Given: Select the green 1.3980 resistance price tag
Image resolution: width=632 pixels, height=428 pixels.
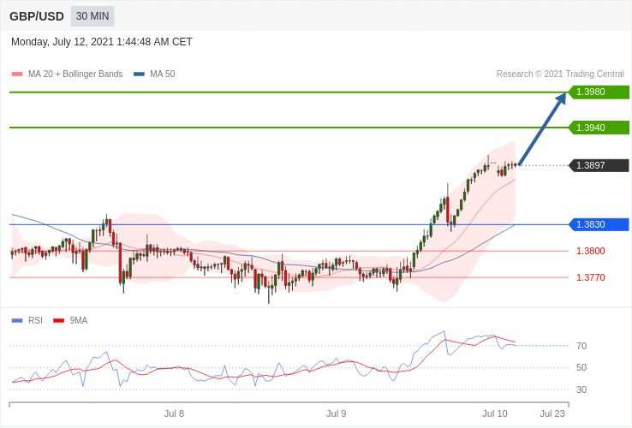Looking at the screenshot, I should point(599,92).
